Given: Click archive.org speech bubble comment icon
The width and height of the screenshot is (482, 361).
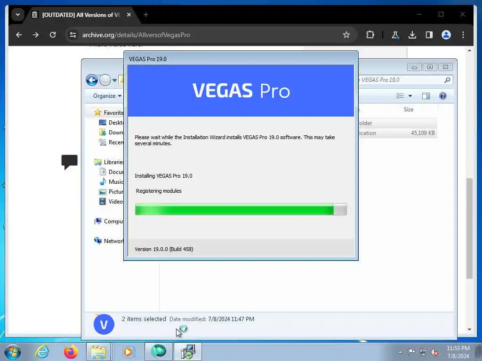Looking at the screenshot, I should (x=70, y=162).
